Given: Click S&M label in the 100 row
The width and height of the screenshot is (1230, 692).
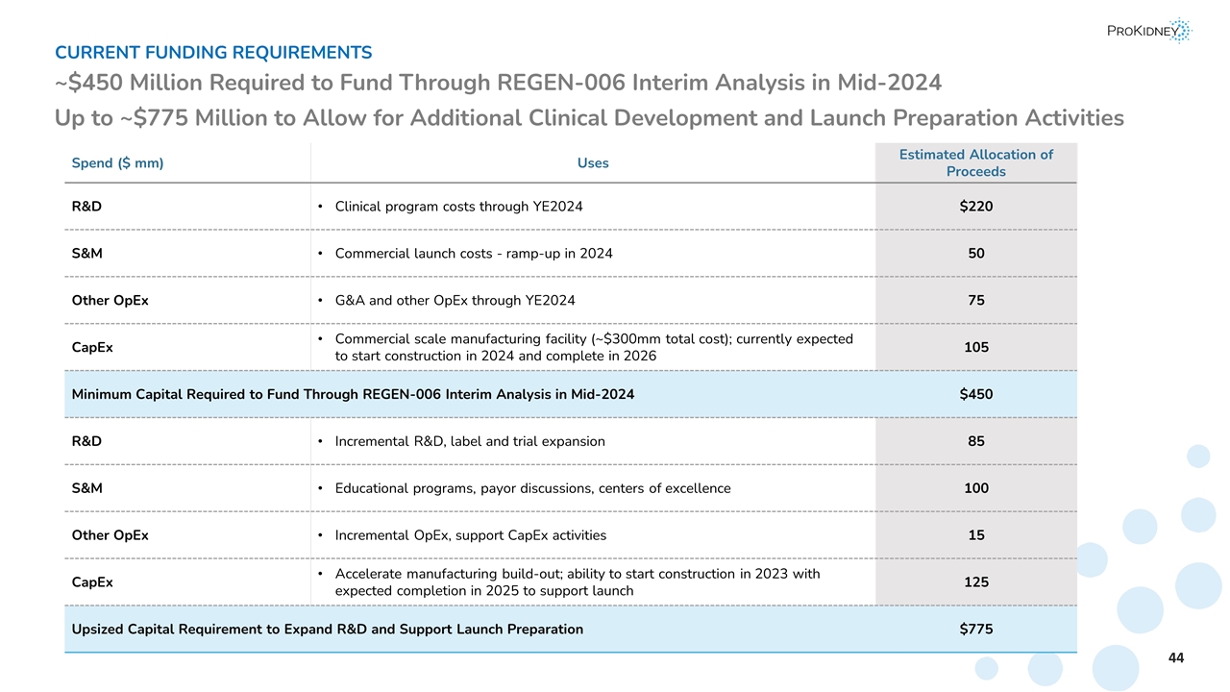Looking at the screenshot, I should click(87, 488).
